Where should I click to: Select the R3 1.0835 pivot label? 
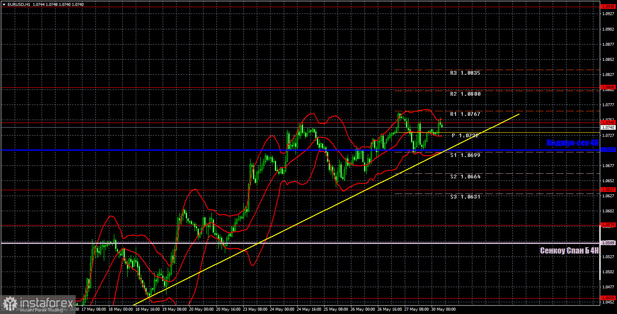[465, 73]
